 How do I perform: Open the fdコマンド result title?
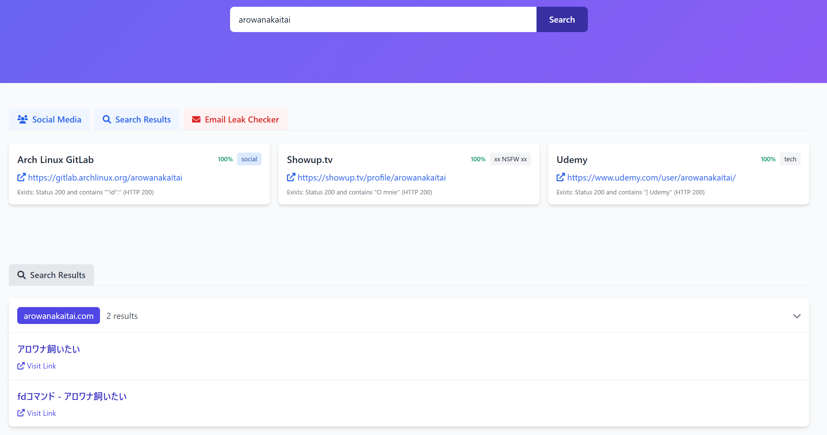(x=72, y=396)
